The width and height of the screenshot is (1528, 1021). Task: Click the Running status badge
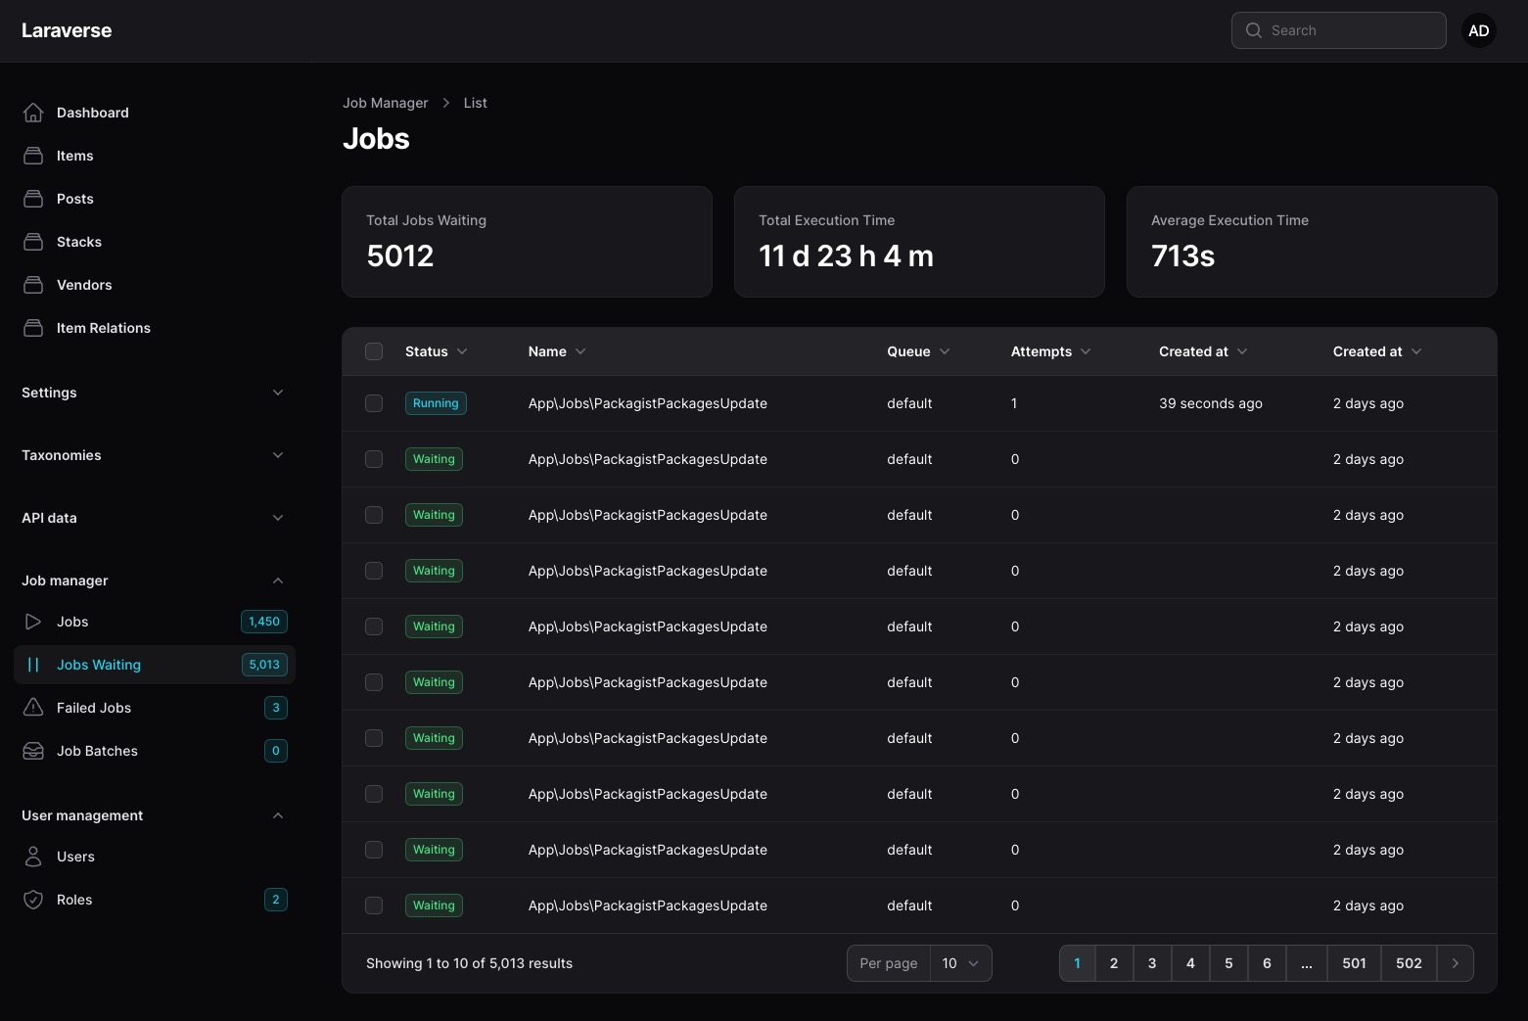point(436,403)
